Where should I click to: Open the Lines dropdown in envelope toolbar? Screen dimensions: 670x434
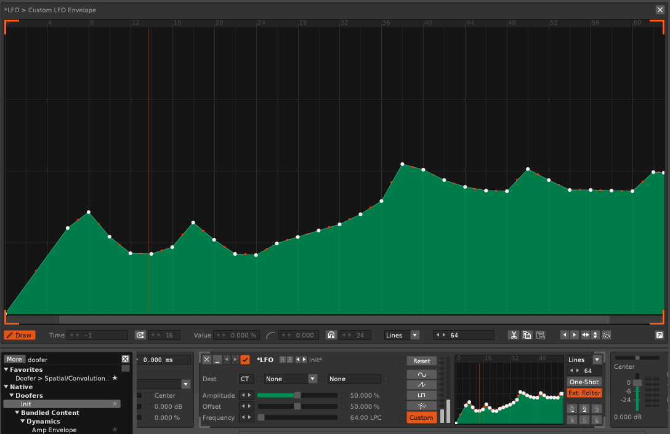click(x=414, y=335)
